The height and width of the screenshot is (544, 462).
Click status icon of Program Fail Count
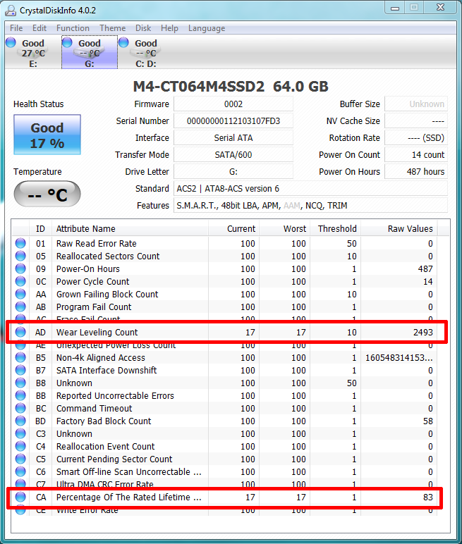point(20,307)
